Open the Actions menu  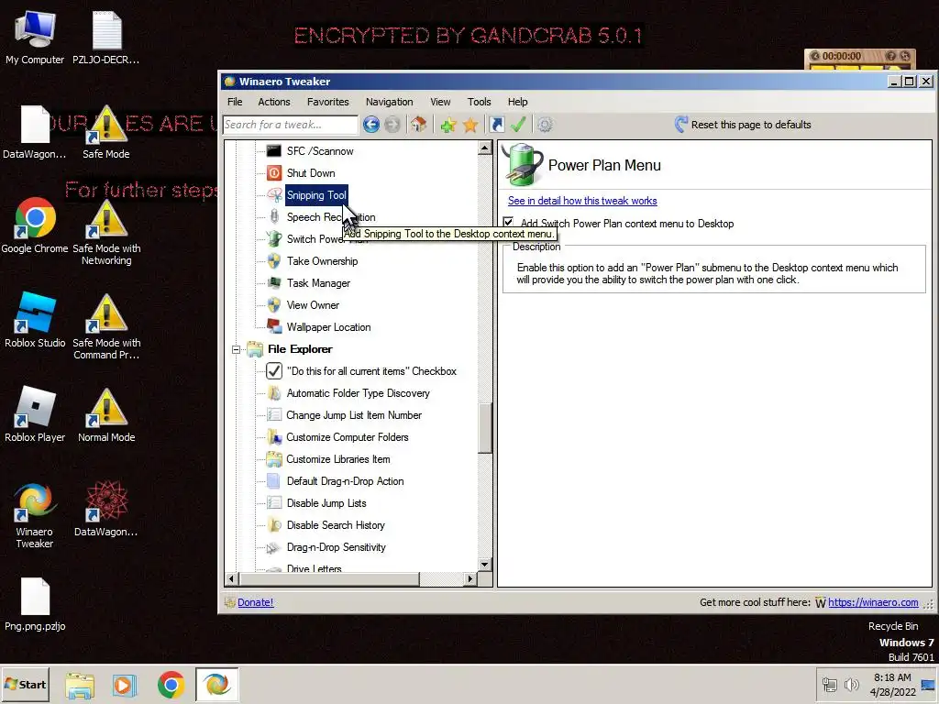[x=273, y=102]
